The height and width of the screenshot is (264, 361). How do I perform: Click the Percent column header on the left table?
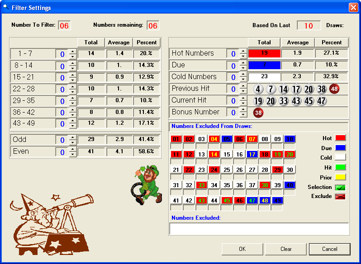pos(147,42)
